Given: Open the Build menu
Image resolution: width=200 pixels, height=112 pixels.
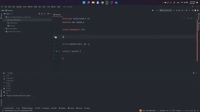Looking at the screenshot, I should pyautogui.click(x=36, y=7).
